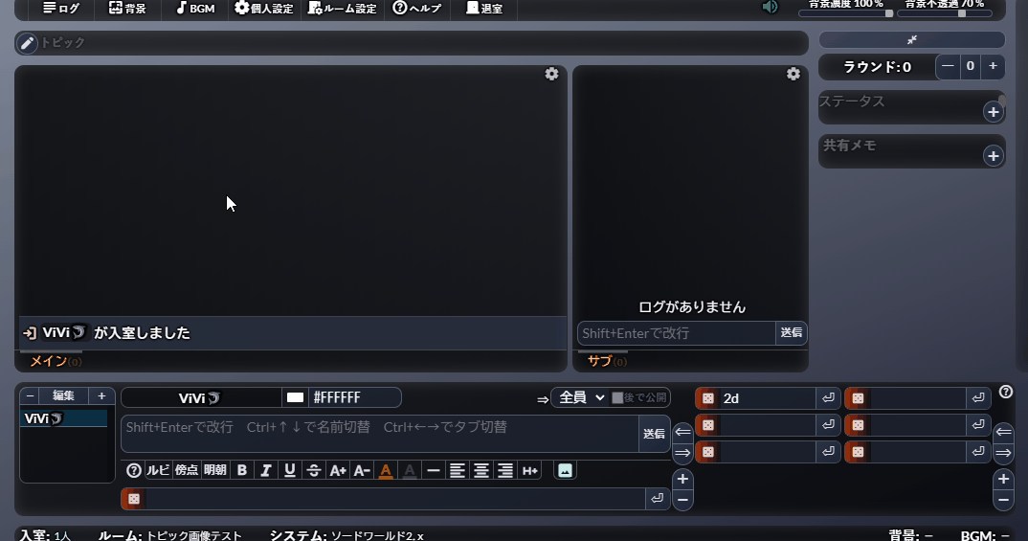Click the pencil icon beside トピック
The image size is (1028, 541).
click(27, 43)
